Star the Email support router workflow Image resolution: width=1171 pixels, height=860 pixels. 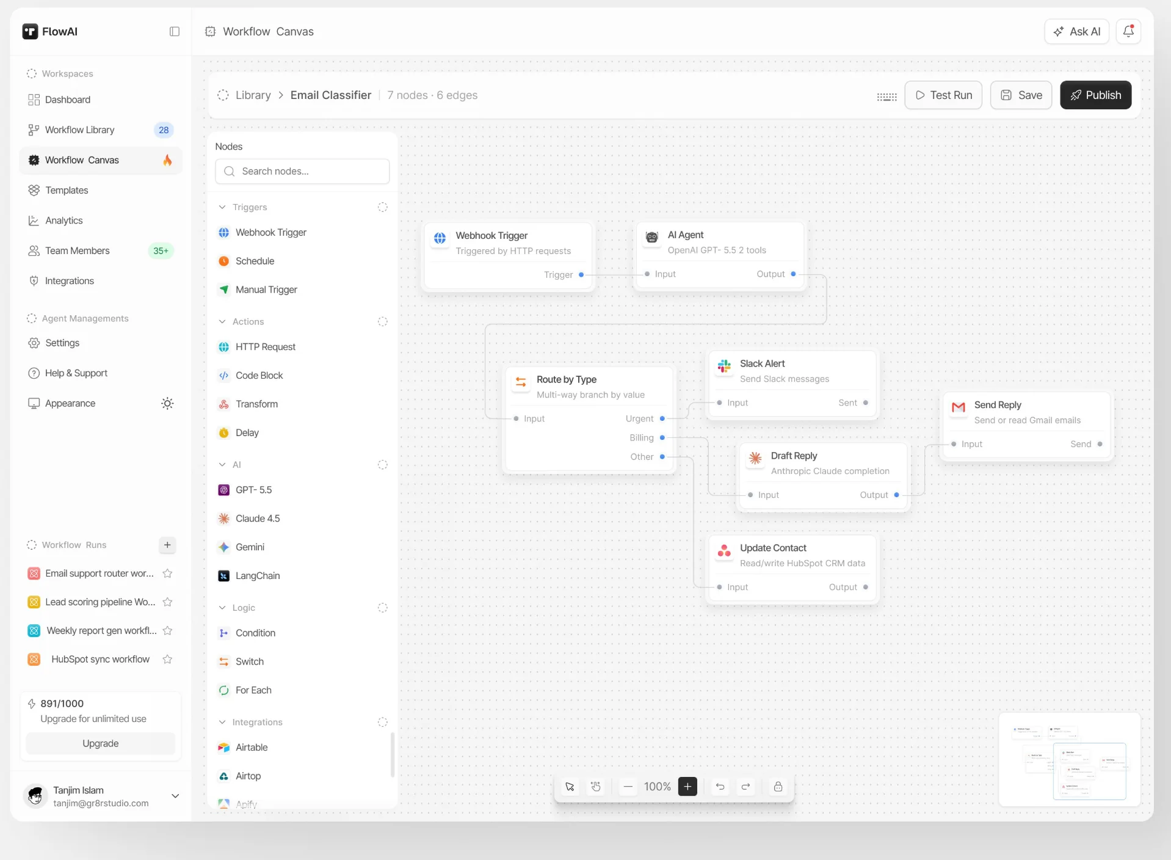(167, 574)
